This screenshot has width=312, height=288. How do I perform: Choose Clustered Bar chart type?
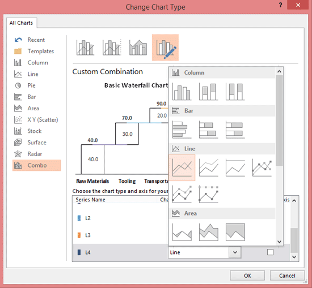pyautogui.click(x=182, y=130)
